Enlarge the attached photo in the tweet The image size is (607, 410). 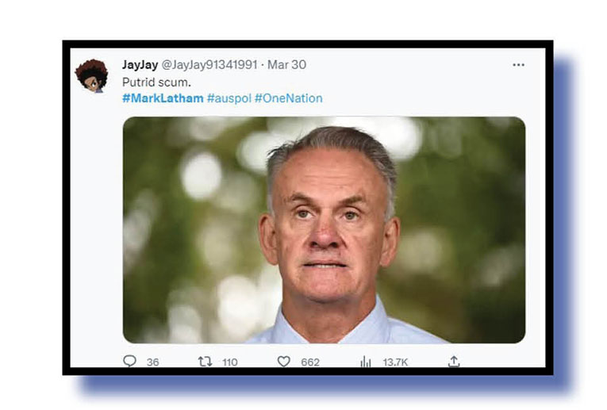pos(324,230)
